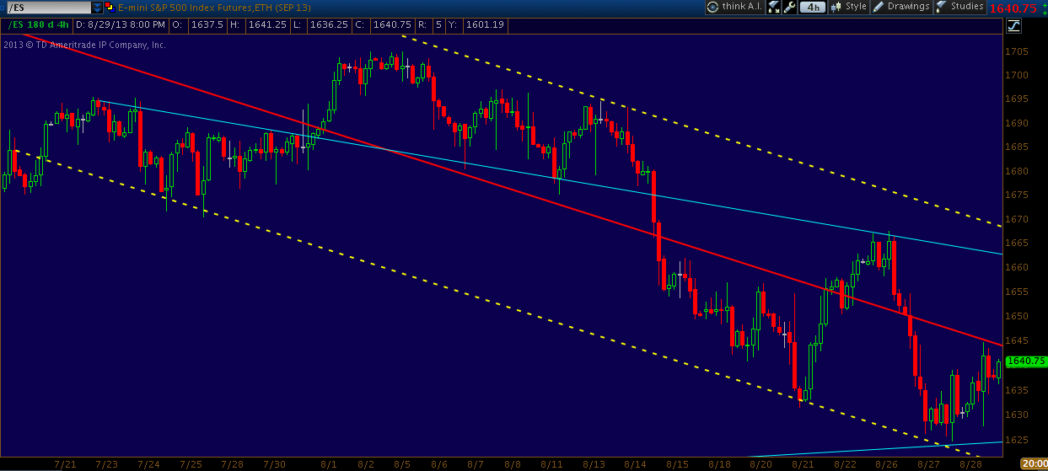Click the 1680 price axis label
Viewport: 1048px width, 471px height.
[1017, 171]
